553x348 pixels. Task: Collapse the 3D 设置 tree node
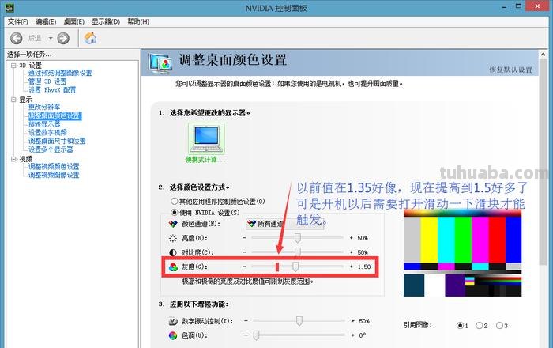pos(13,66)
